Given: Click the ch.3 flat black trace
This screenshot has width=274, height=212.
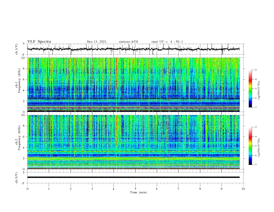Looking at the screenshot, I should 133,177.
